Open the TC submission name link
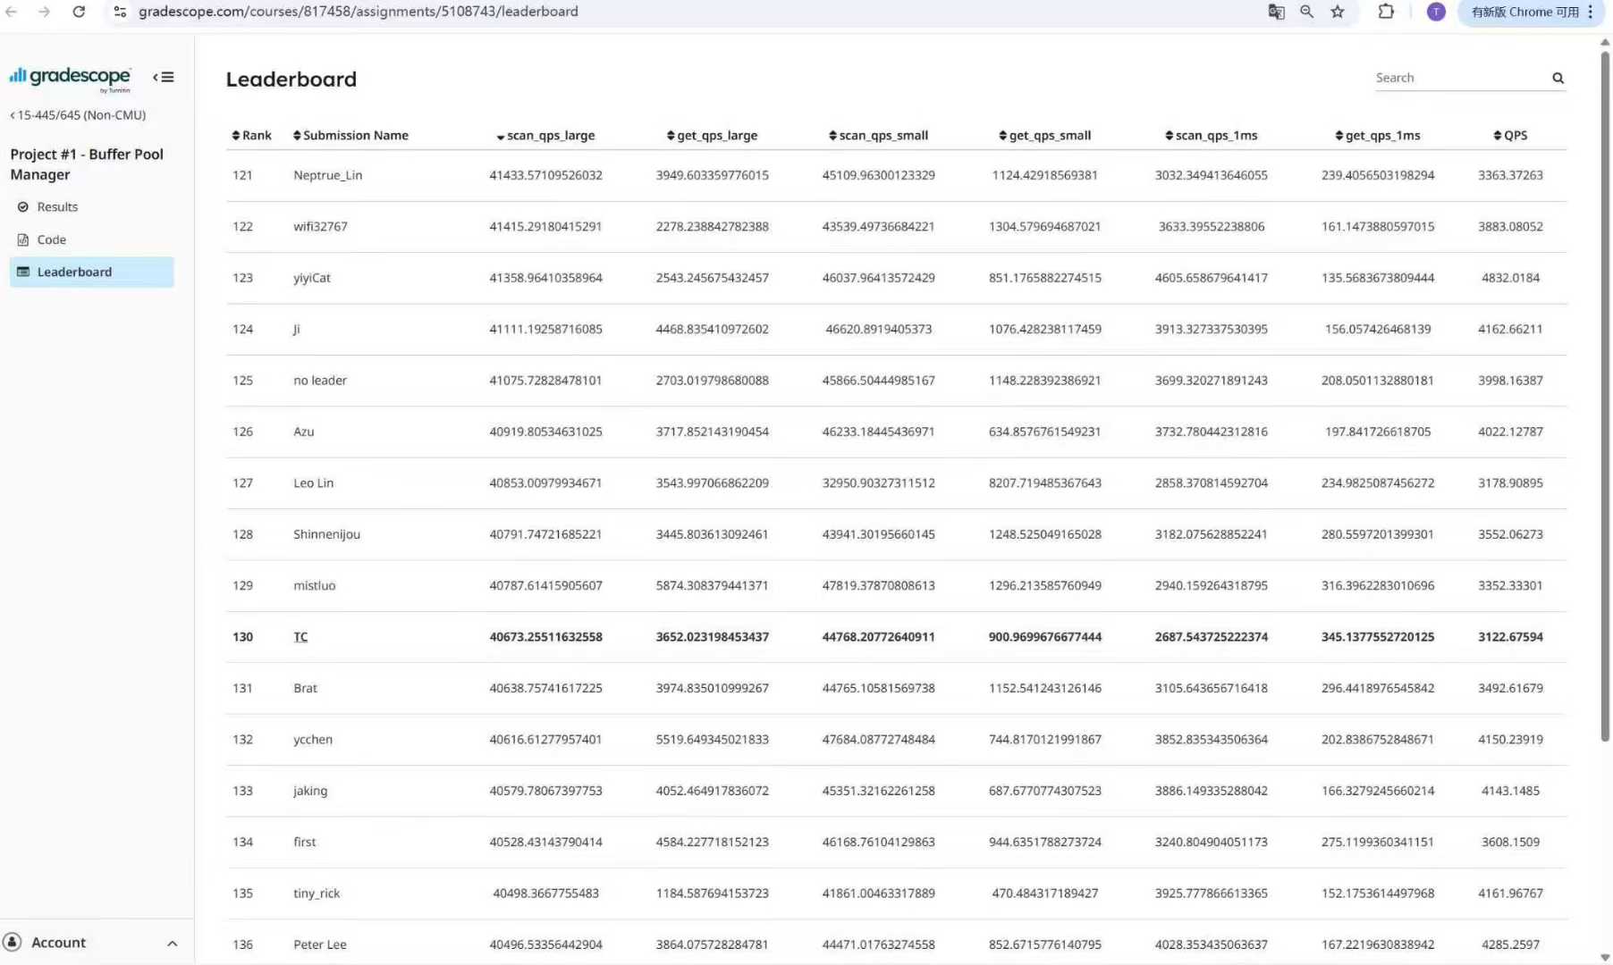This screenshot has width=1613, height=965. [x=300, y=637]
